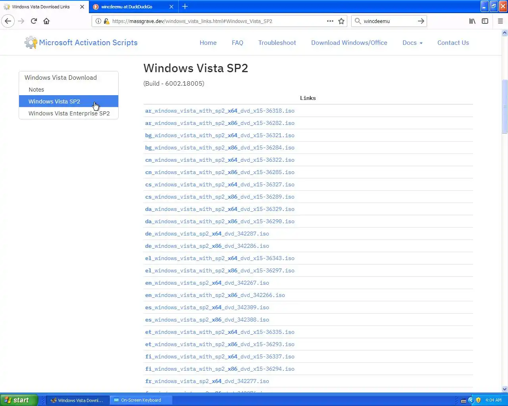Submit search with the arrow icon

coord(421,21)
